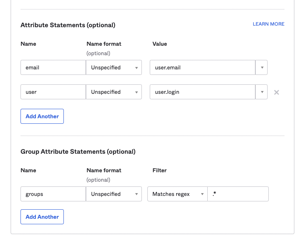Expand Name format dropdown for user row

coord(114,92)
